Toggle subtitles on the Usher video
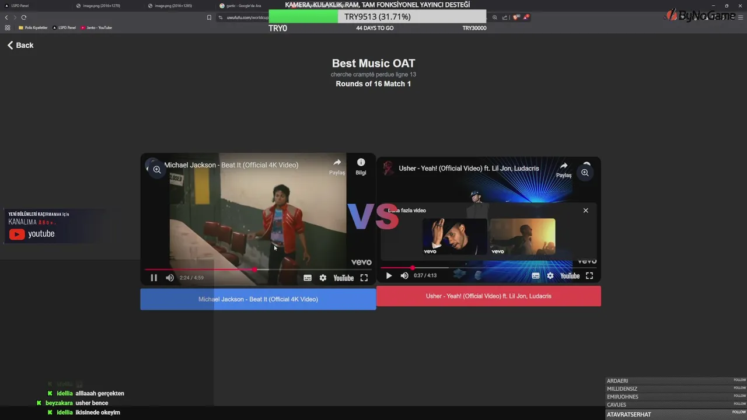Screen dimensions: 747x420 coord(536,276)
